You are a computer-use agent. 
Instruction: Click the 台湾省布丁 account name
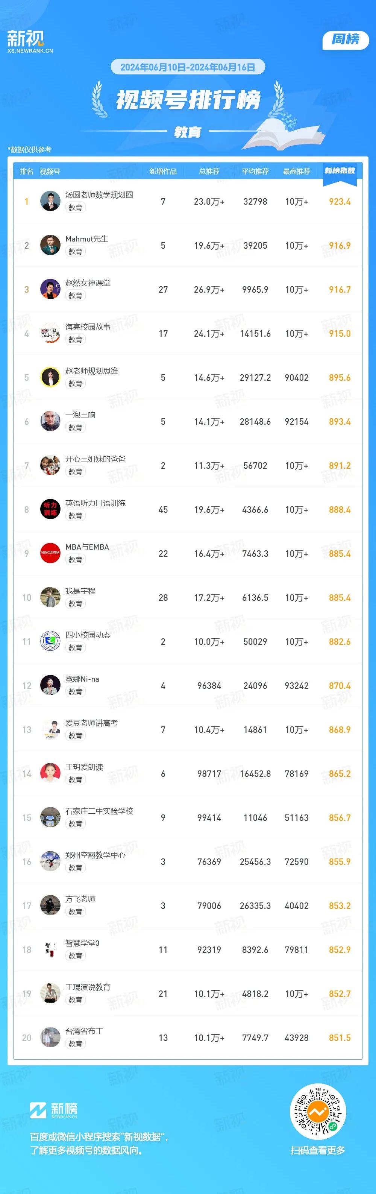(x=84, y=1031)
